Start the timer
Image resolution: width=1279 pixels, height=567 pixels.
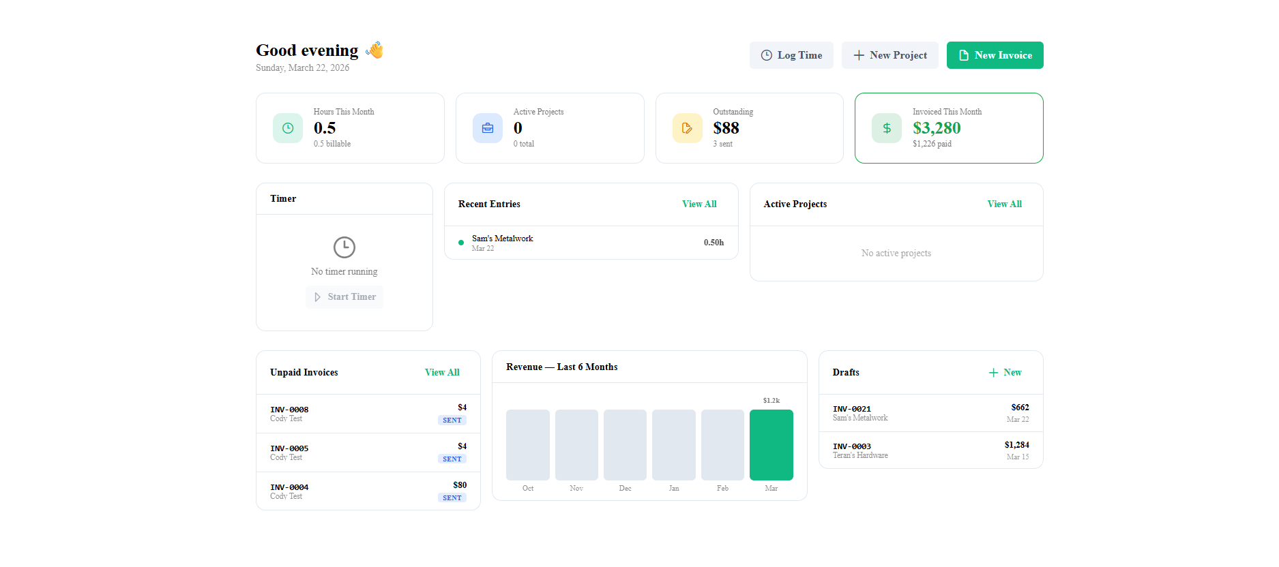pos(344,297)
